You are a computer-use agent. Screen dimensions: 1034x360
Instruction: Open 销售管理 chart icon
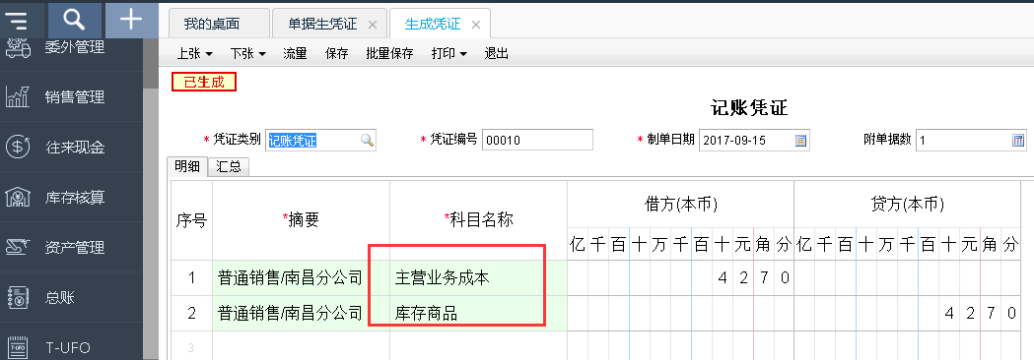click(18, 96)
